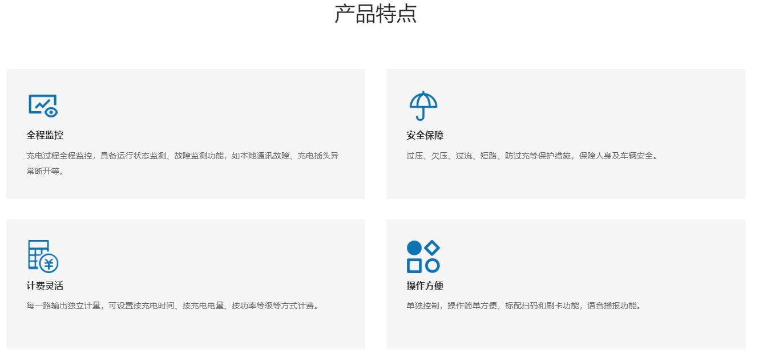Click the monitoring chart-and-eye icon
Image resolution: width=767 pixels, height=354 pixels.
[x=43, y=106]
